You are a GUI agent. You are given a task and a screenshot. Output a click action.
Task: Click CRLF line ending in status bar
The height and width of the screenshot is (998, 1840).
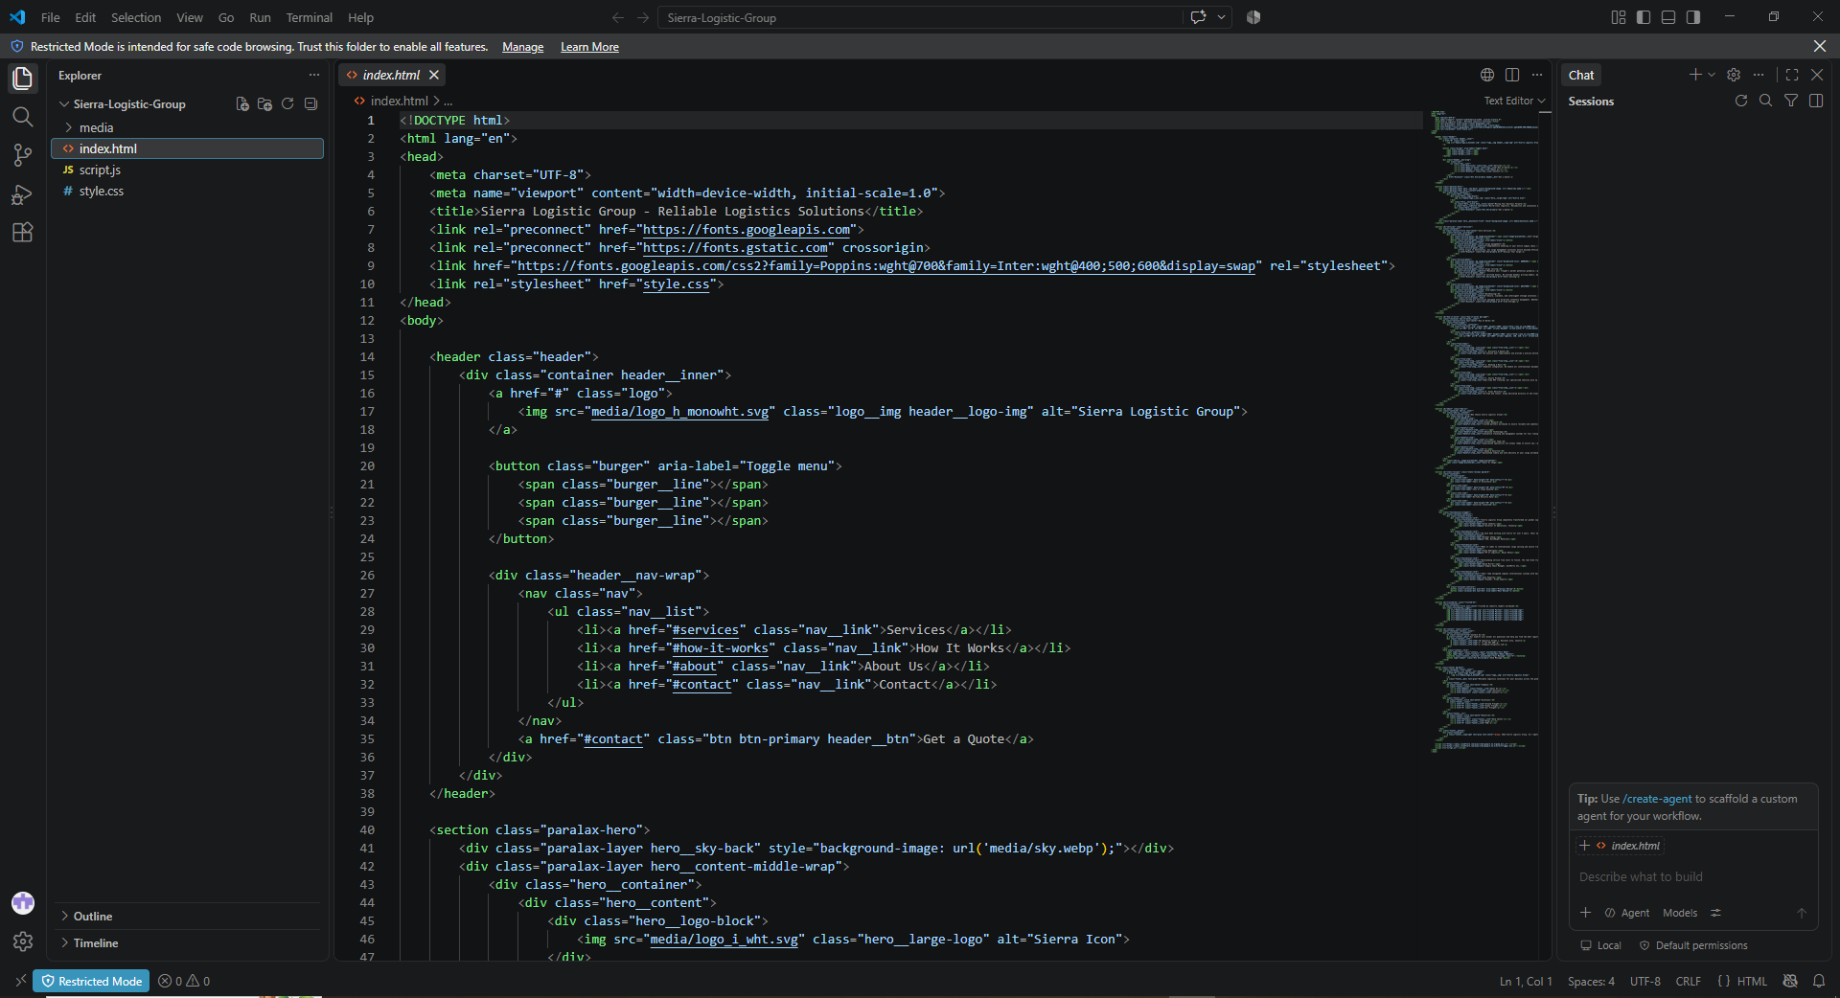pos(1688,981)
